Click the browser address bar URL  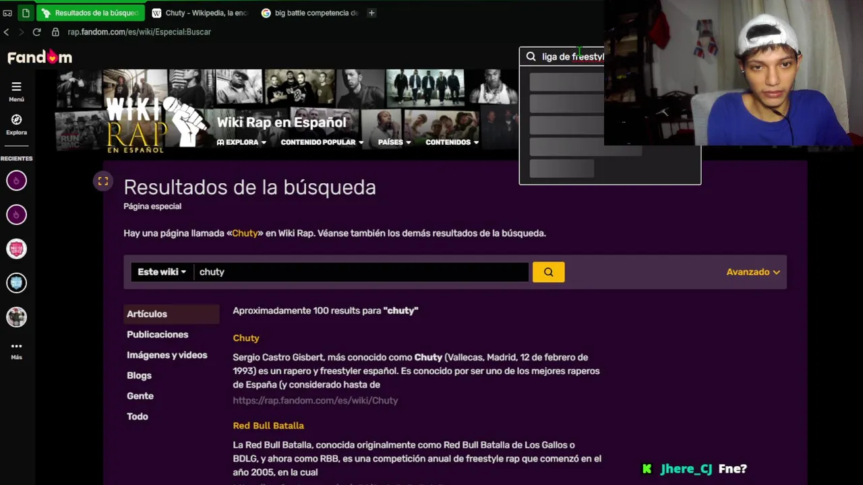coord(140,32)
